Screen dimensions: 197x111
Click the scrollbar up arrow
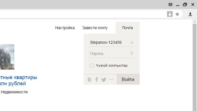(195, 22)
